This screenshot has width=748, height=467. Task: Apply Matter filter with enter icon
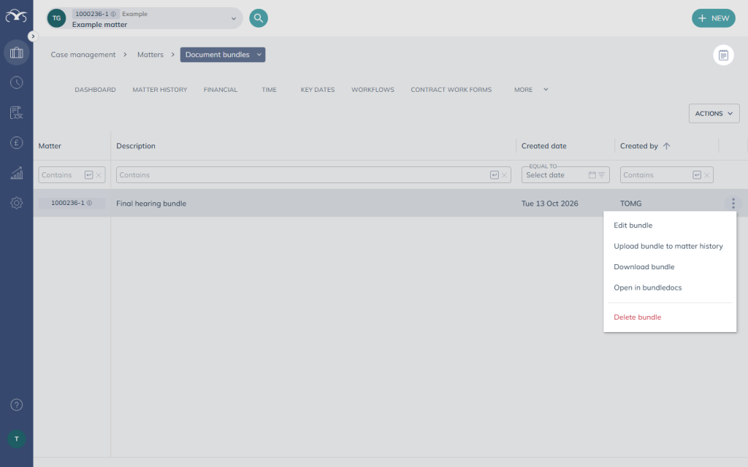pyautogui.click(x=88, y=175)
